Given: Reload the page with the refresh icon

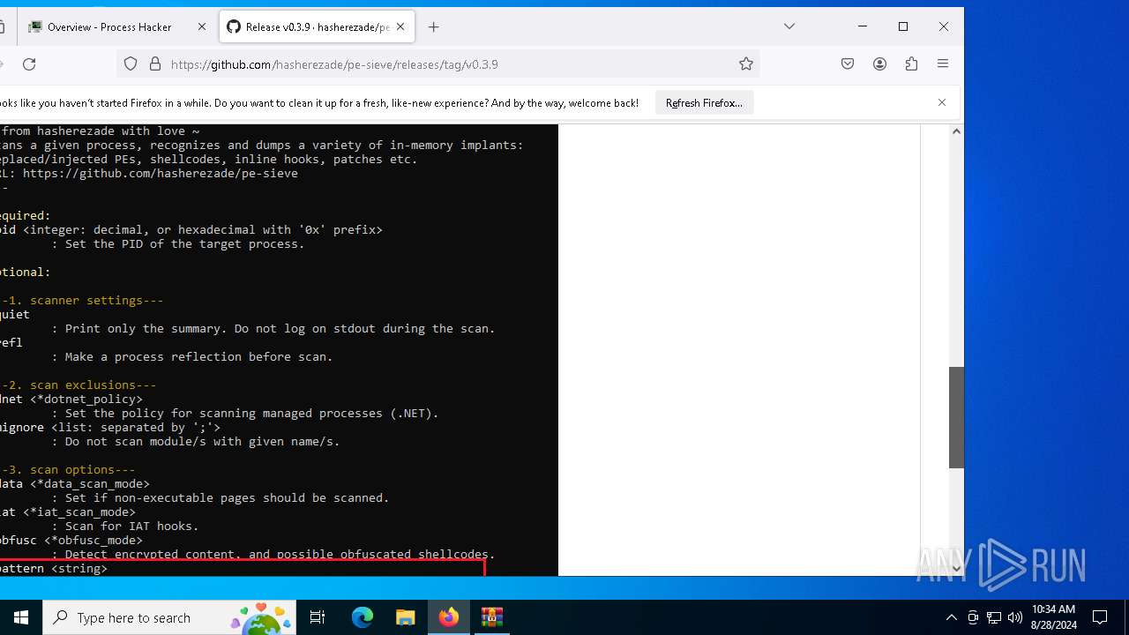Looking at the screenshot, I should pyautogui.click(x=29, y=63).
